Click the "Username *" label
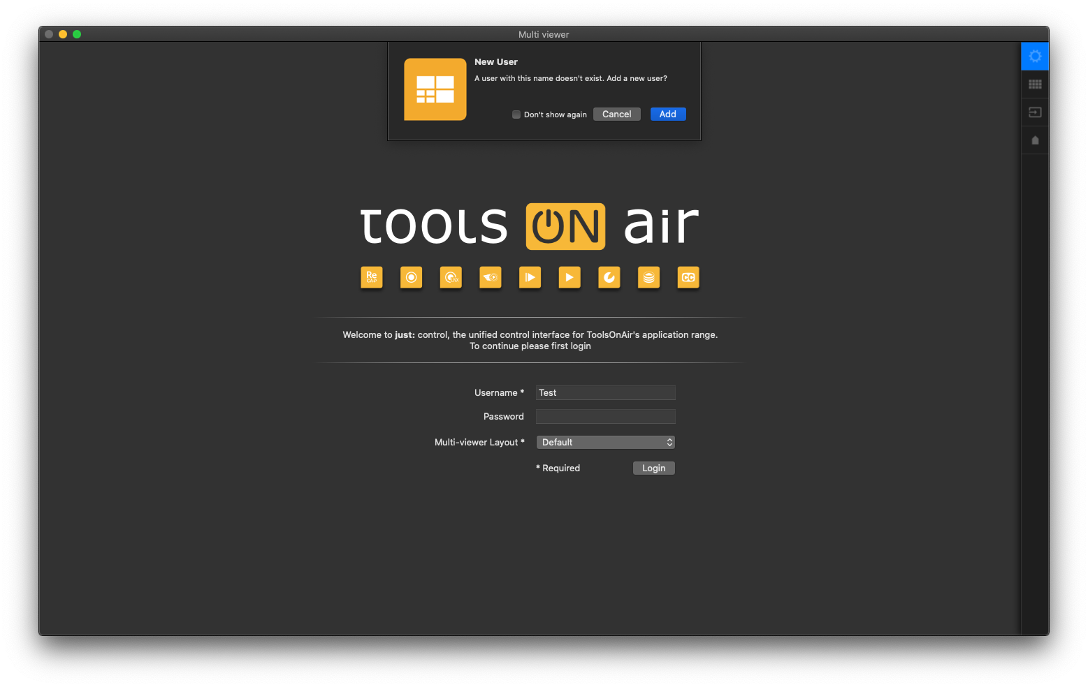The width and height of the screenshot is (1088, 687). point(499,392)
